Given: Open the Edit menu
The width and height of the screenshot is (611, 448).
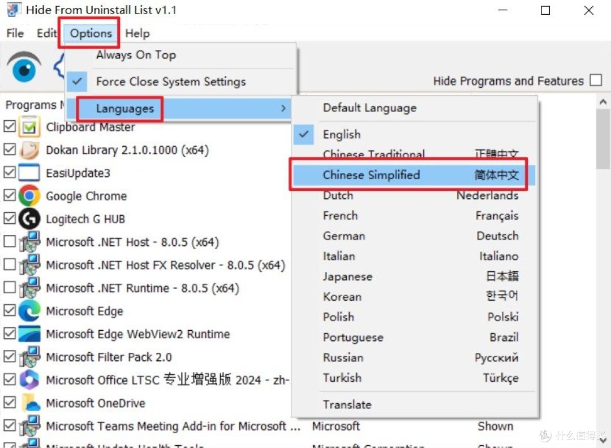Looking at the screenshot, I should (47, 33).
